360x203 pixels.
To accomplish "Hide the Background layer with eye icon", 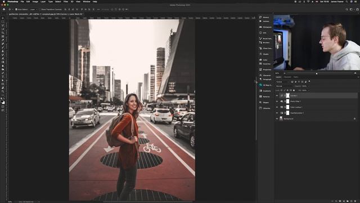I will [x=277, y=119].
